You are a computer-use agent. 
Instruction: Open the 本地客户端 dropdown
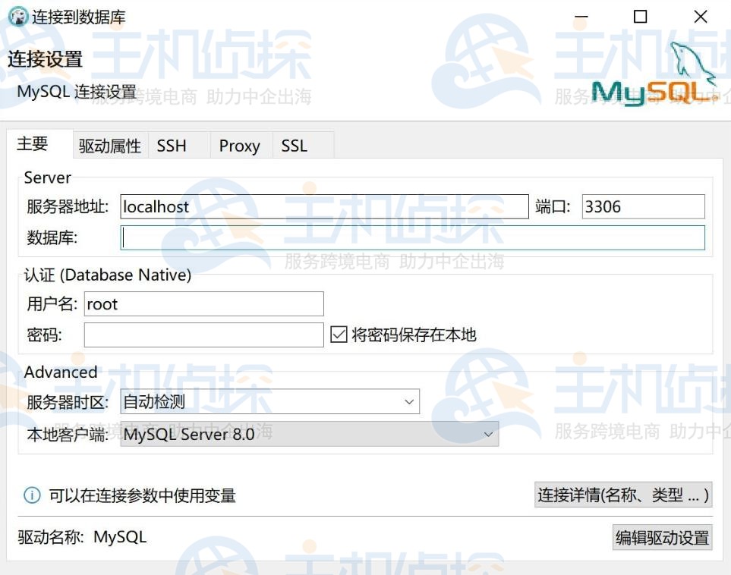click(x=304, y=433)
